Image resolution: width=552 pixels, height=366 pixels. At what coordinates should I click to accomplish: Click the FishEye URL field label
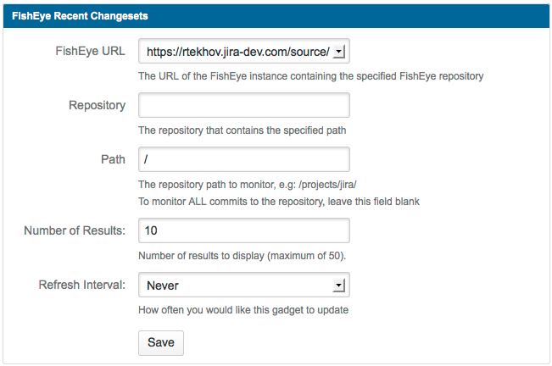pyautogui.click(x=90, y=52)
